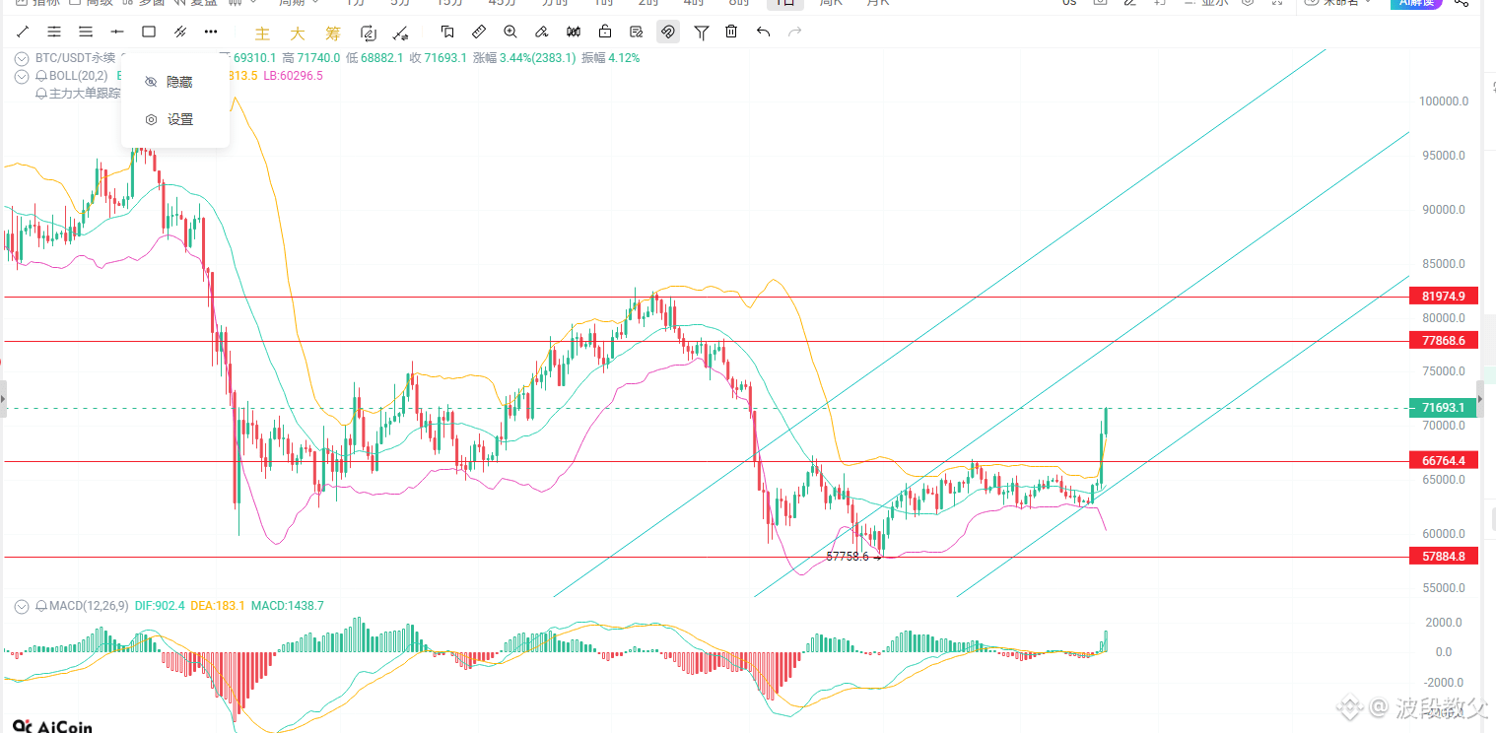The width and height of the screenshot is (1496, 733).
Task: Click the 主力大单跟踪 indicator label
Action: tap(85, 94)
